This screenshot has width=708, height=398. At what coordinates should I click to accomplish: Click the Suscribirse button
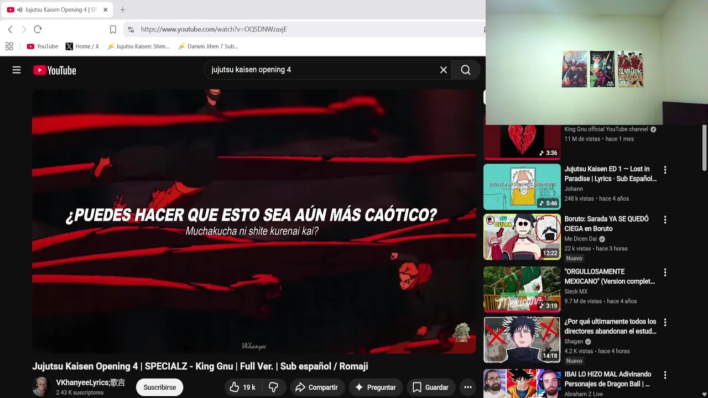pyautogui.click(x=160, y=387)
